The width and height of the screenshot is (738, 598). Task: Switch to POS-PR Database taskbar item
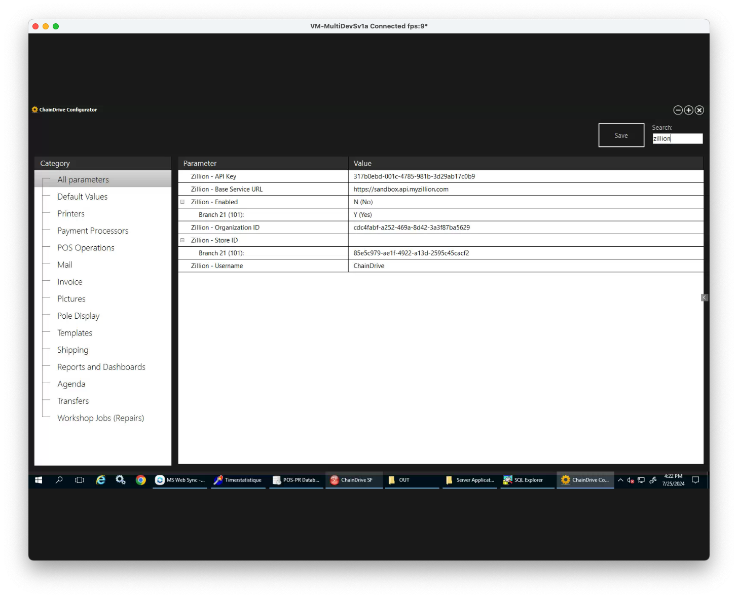[x=297, y=480]
